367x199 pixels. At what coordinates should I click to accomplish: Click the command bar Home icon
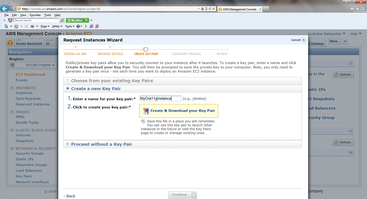[x=6, y=26]
